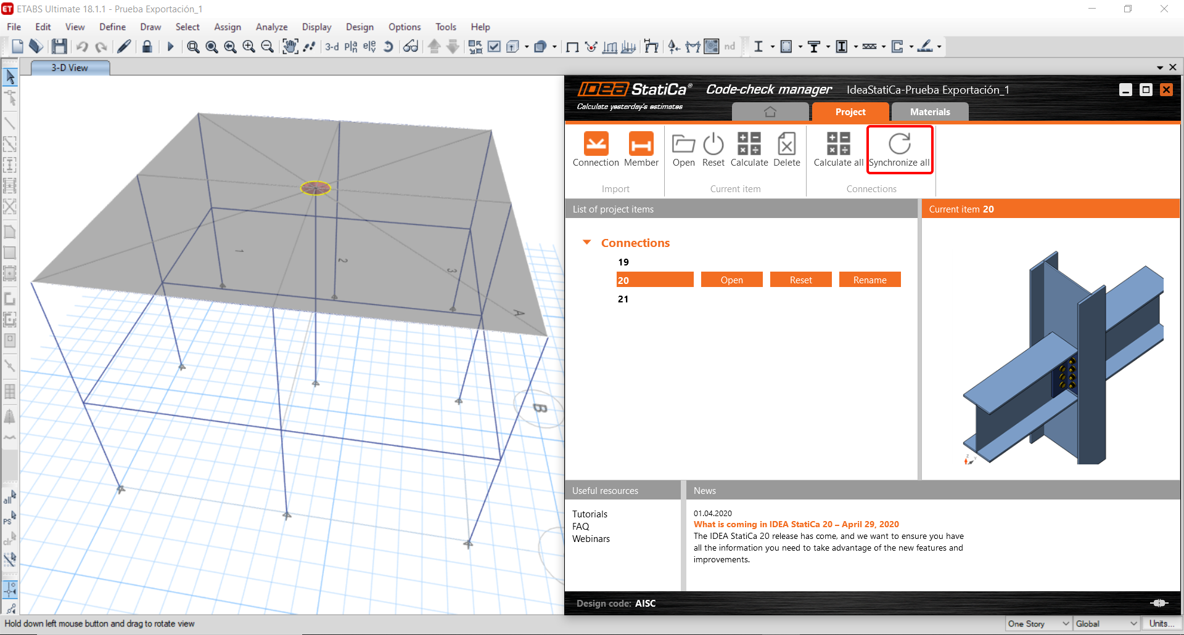Switch to the Materials tab
1184x635 pixels.
coord(929,112)
